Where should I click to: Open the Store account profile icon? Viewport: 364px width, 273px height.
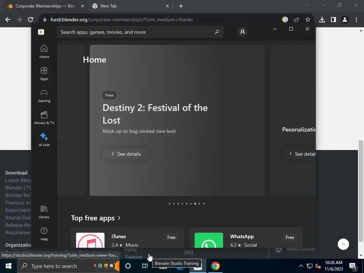(242, 32)
